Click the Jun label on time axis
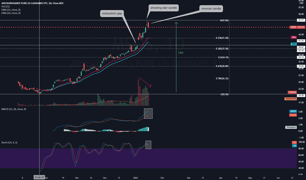This screenshot has height=180, width=306. [x=278, y=178]
